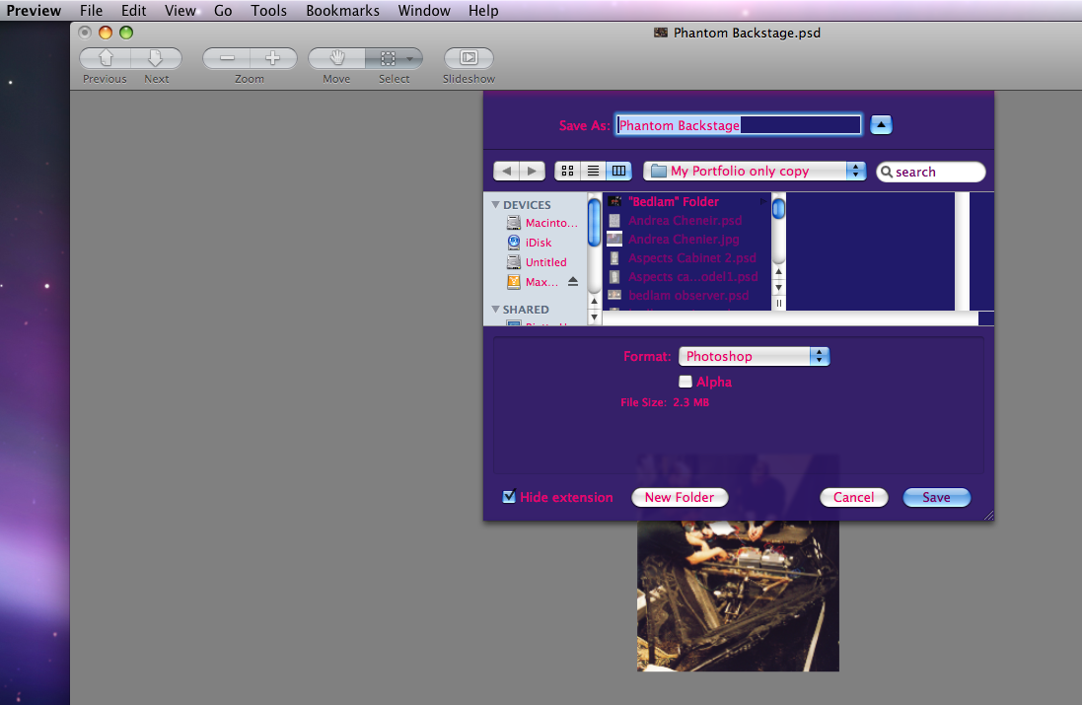The width and height of the screenshot is (1082, 705).
Task: Click the New Folder button
Action: pos(680,497)
